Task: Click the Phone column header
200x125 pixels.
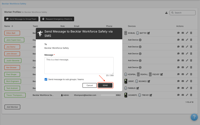Action: [109, 26]
